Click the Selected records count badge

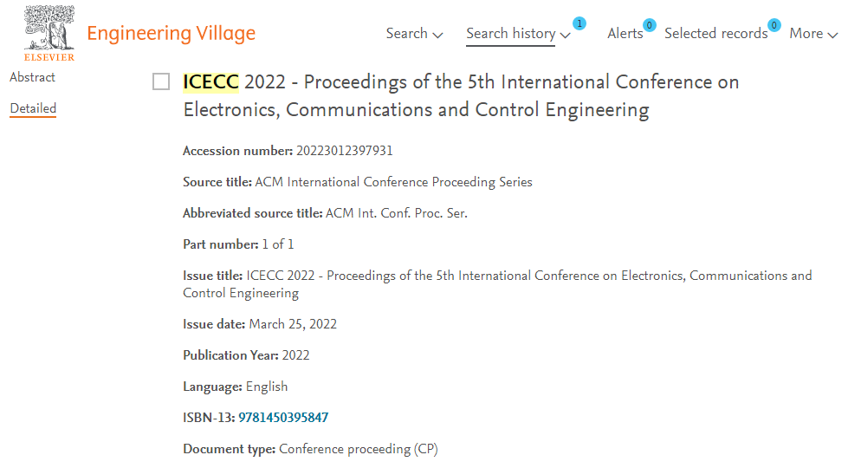click(x=774, y=25)
